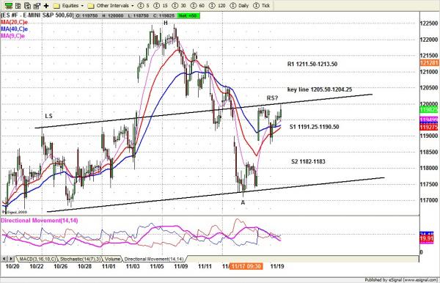Click the MA(9,C)e study label
The image size is (440, 283).
pyautogui.click(x=12, y=36)
